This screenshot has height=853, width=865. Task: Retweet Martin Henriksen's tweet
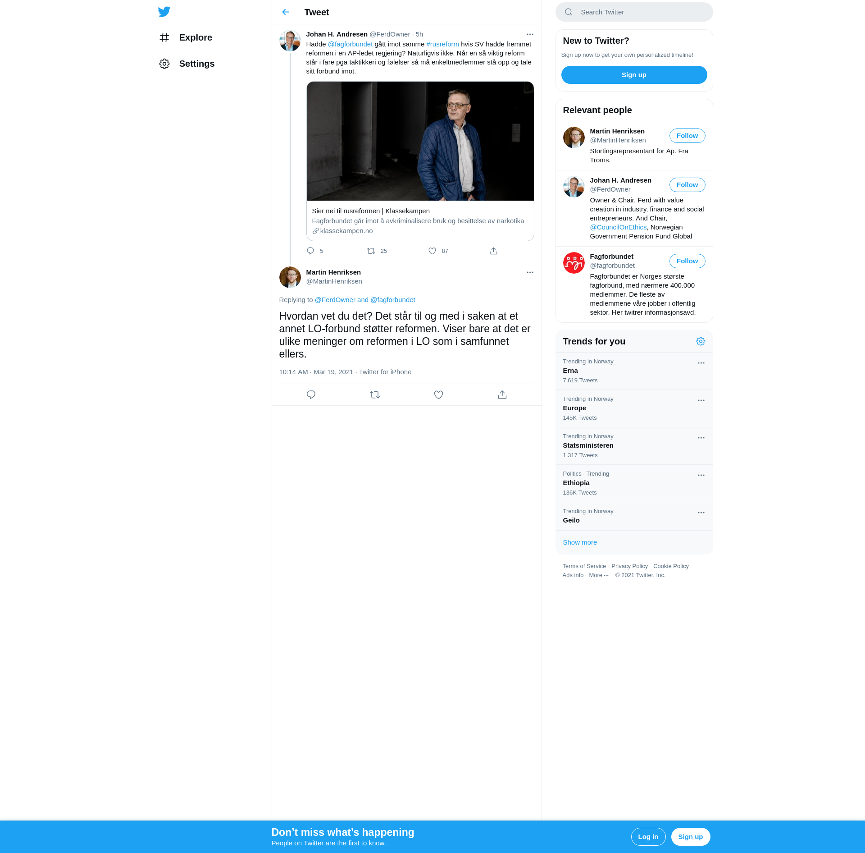(x=375, y=395)
